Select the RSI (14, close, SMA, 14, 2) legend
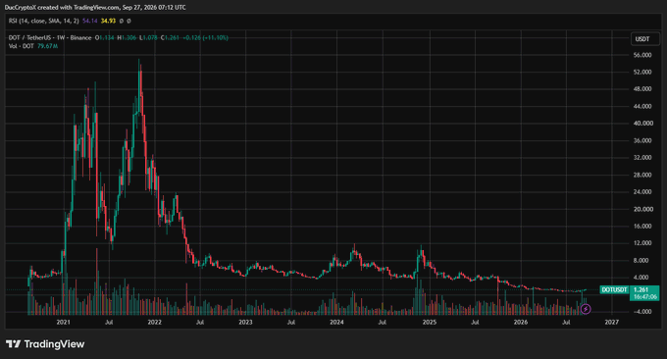 [43, 21]
